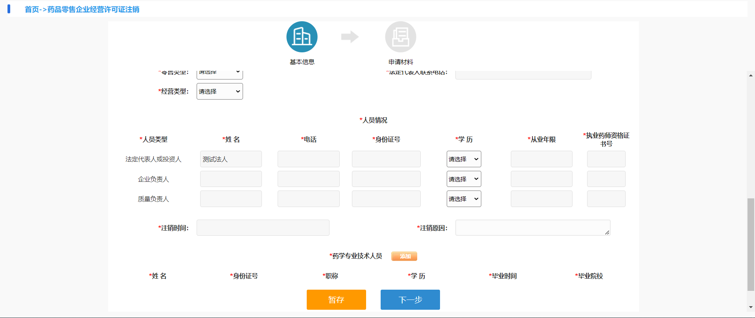The height and width of the screenshot is (318, 755).
Task: Click the vertical scrollbar thumb
Action: click(751, 244)
